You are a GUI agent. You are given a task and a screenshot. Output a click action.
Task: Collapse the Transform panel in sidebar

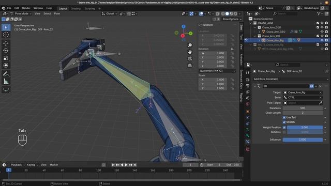pos(199,25)
